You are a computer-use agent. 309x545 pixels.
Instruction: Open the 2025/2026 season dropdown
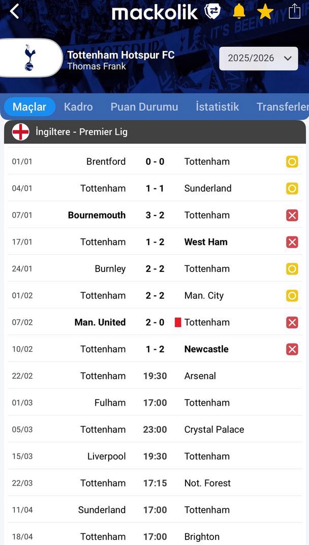tap(259, 58)
